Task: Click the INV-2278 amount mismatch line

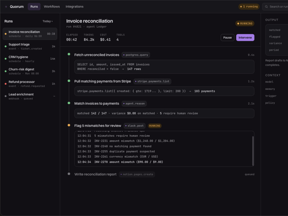Action: click(x=120, y=162)
